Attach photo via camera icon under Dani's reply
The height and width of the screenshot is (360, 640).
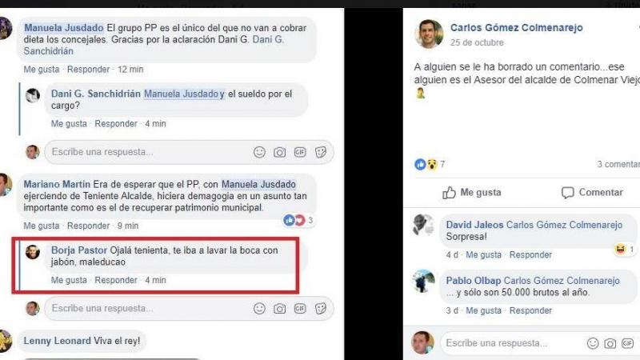click(x=279, y=153)
